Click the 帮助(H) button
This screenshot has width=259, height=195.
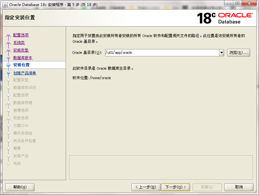point(20,187)
